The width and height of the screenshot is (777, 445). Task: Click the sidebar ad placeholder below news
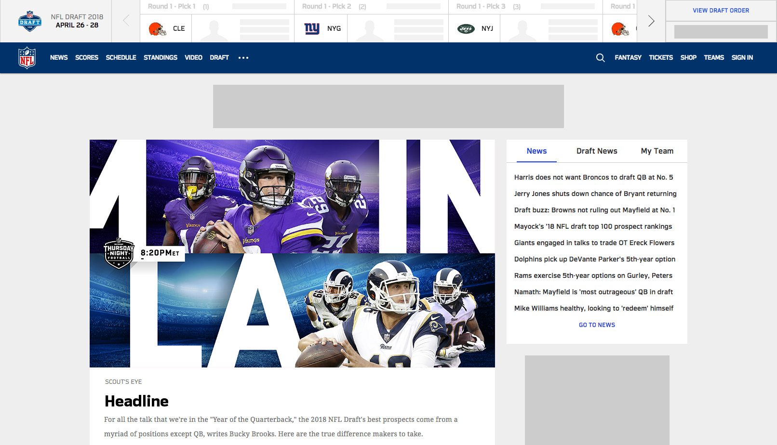[x=597, y=400]
